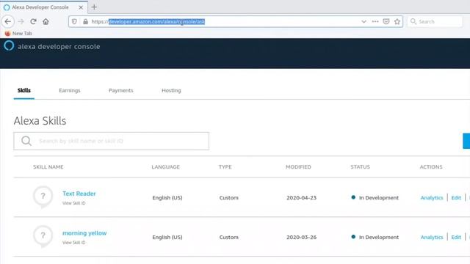This screenshot has height=264, width=470.
Task: Reload the current page
Action: (33, 21)
